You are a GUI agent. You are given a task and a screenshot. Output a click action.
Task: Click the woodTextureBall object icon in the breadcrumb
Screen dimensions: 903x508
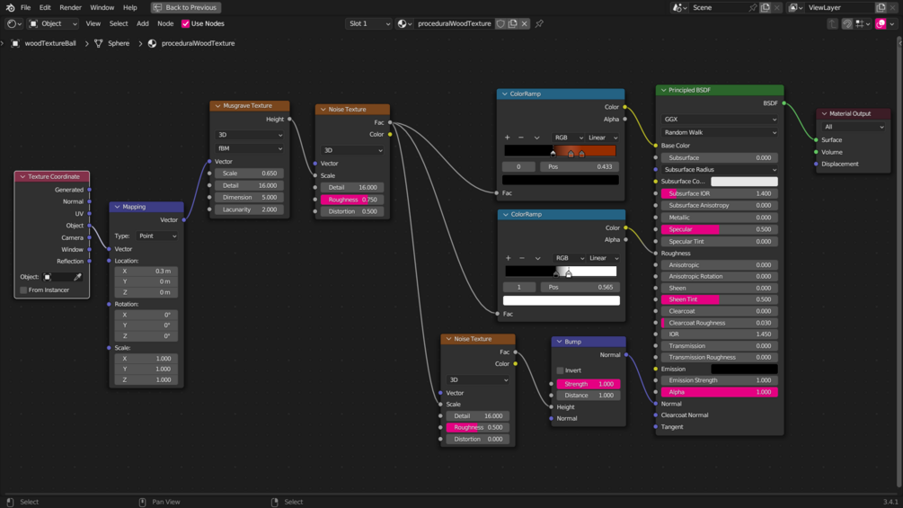[x=15, y=43]
